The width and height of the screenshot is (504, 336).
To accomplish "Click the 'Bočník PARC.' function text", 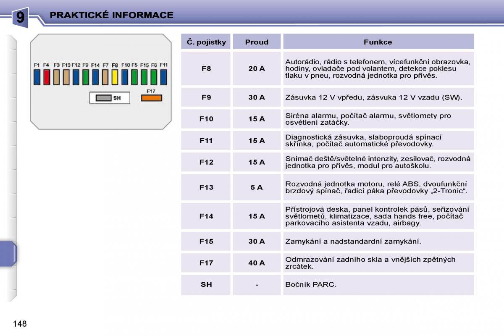I will tap(311, 285).
